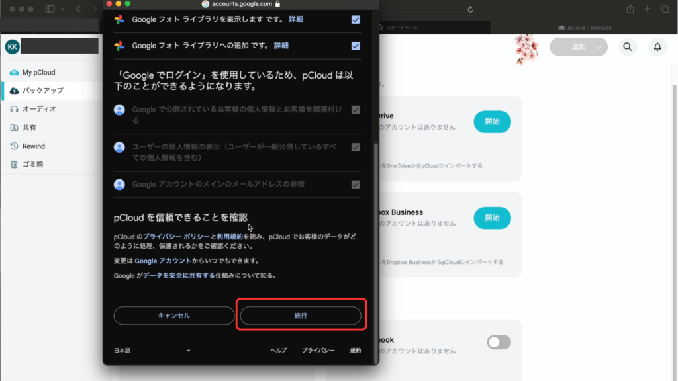Viewport: 678px width, 381px height.
Task: Click the プライバシー footer link
Action: (318, 351)
